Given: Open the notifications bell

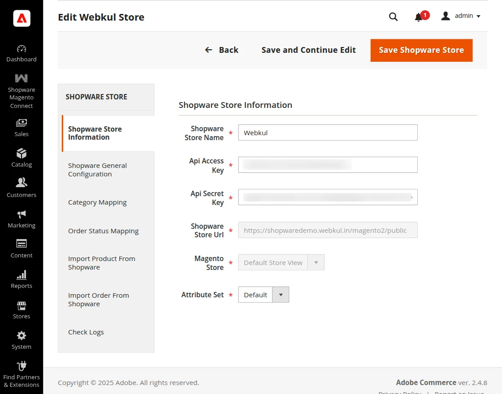Looking at the screenshot, I should pyautogui.click(x=419, y=17).
